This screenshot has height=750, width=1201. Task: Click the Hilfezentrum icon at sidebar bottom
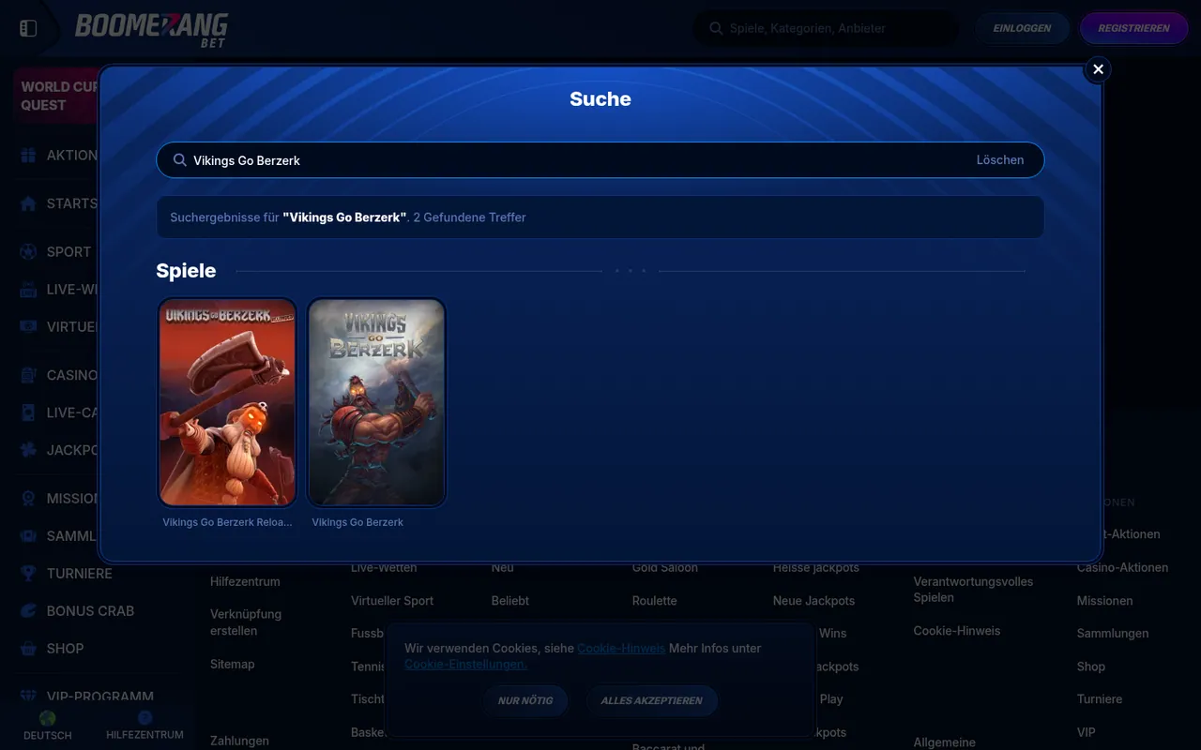(144, 718)
